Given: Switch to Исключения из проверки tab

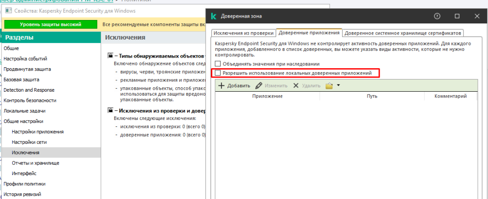Looking at the screenshot, I should [244, 33].
